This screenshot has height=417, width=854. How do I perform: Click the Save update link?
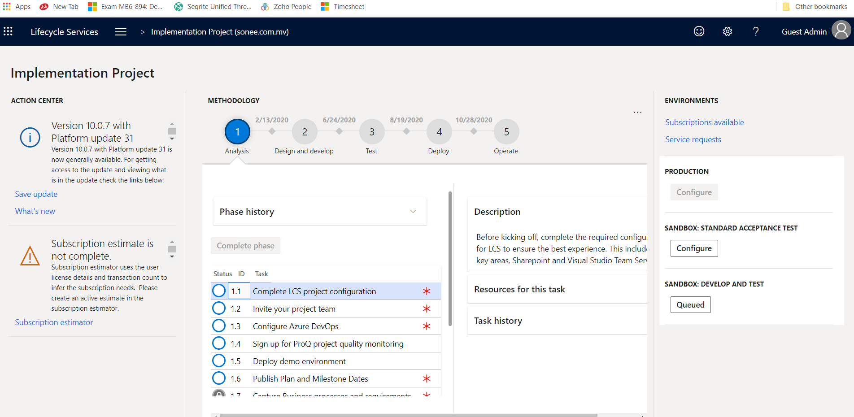(36, 194)
